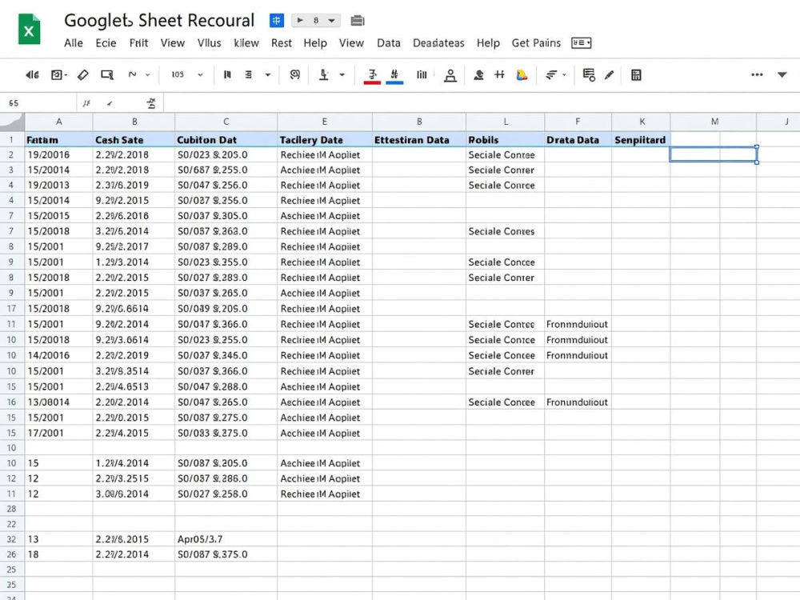
Task: Open the Vllus menu
Action: click(209, 43)
